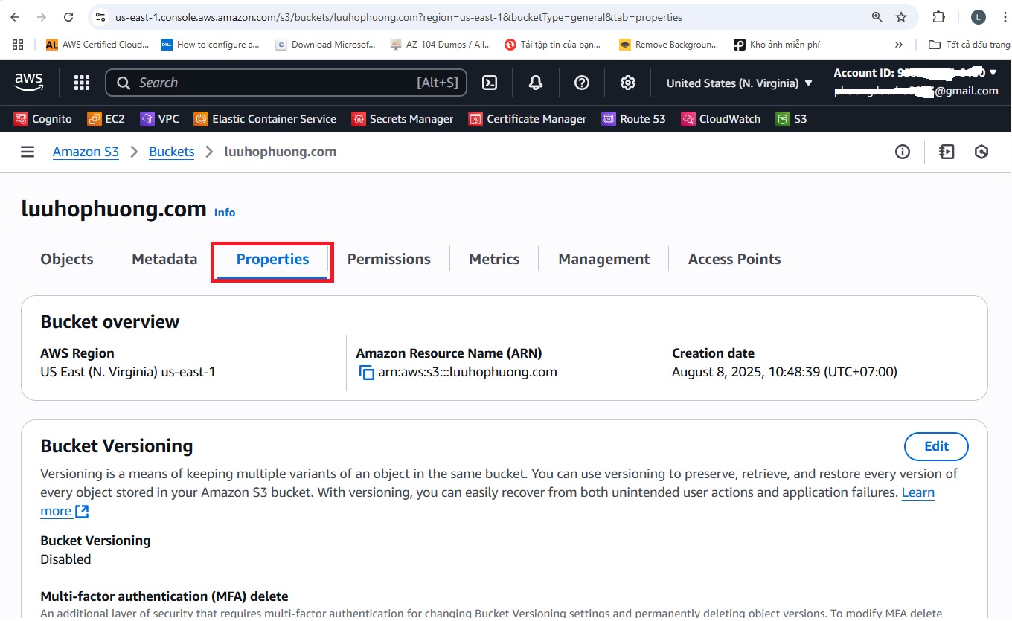Open the EC2 shortcut in favorites bar

[x=106, y=119]
